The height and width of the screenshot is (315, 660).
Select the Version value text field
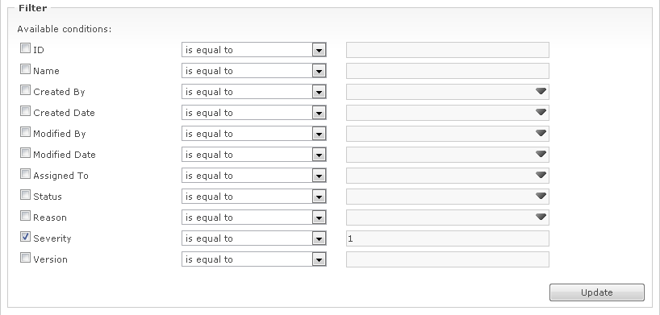click(x=448, y=259)
